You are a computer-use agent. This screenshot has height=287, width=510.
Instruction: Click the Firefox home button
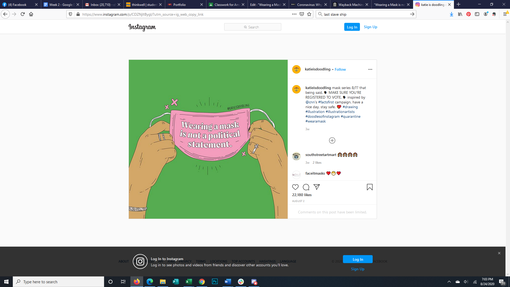[x=31, y=14]
